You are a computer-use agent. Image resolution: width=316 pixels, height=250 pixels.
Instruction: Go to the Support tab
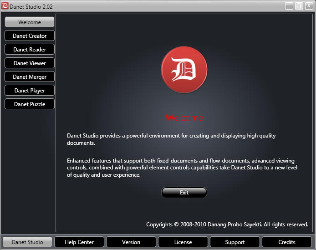click(235, 242)
